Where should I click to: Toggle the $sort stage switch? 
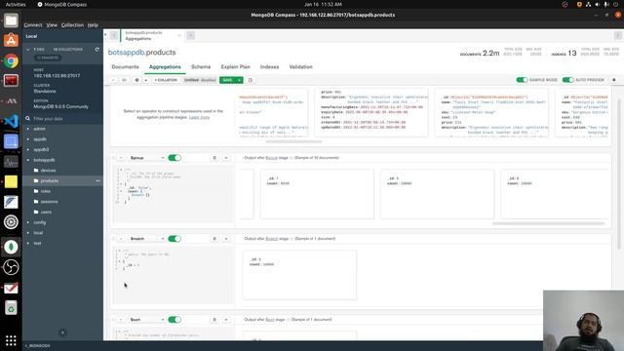pos(175,320)
